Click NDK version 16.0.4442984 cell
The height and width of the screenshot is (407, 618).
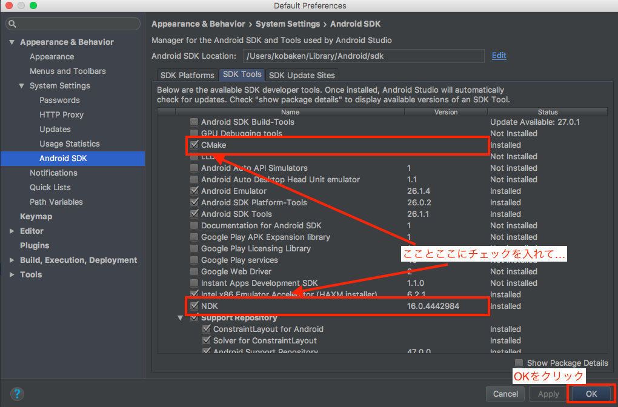click(x=433, y=306)
